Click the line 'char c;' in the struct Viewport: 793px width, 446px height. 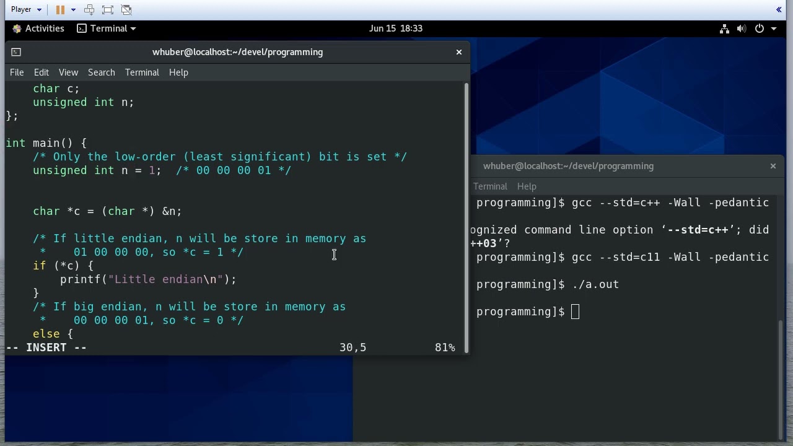click(x=56, y=89)
